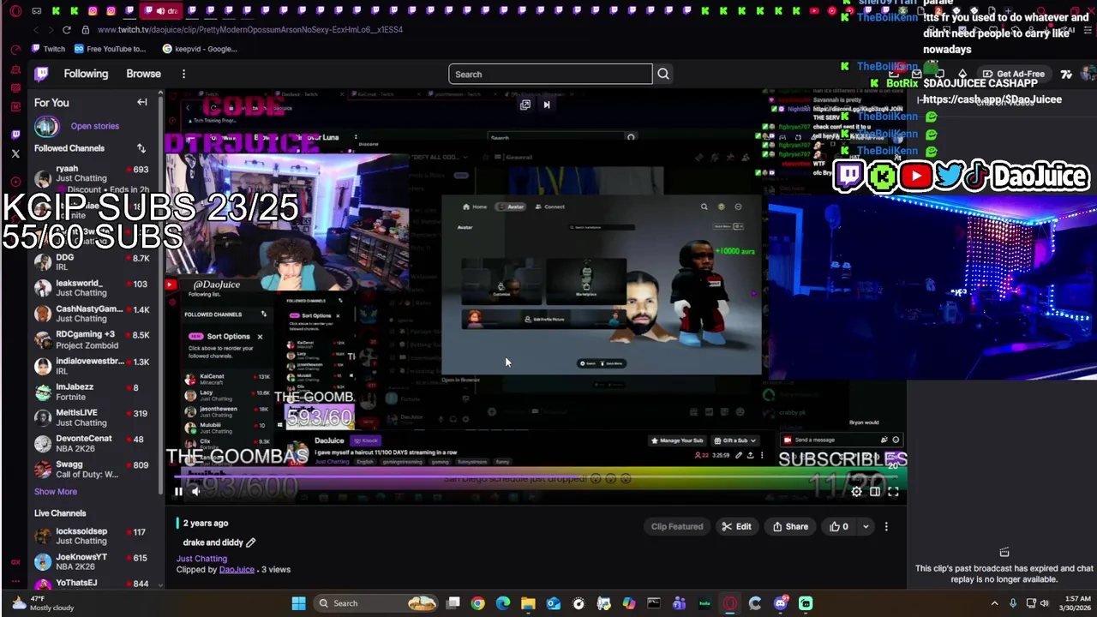Pause the clip playback
This screenshot has height=617, width=1097.
click(178, 491)
